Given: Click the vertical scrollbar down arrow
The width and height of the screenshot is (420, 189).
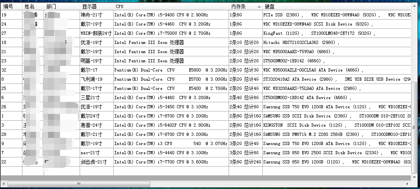Looking at the screenshot, I should click(414, 178).
